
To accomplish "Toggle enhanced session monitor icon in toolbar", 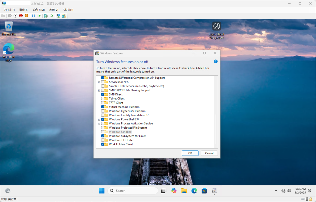I will pos(58,16).
